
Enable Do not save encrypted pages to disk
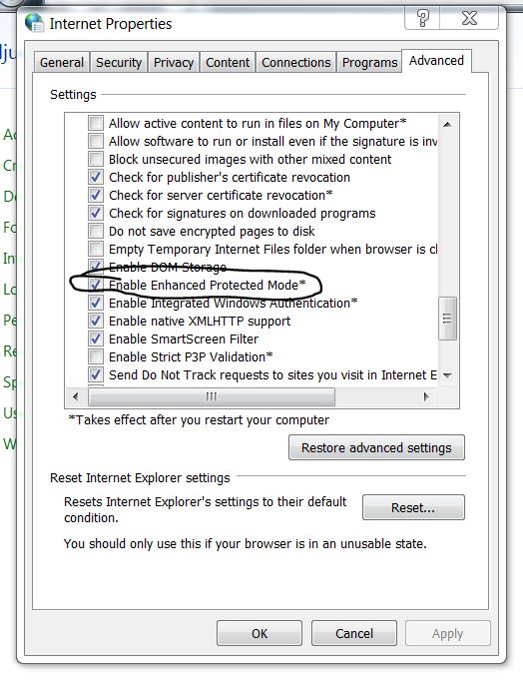tap(96, 231)
